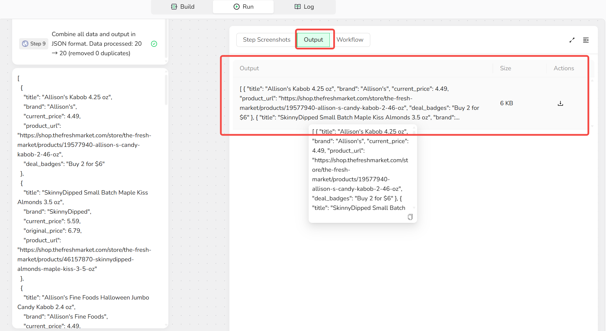Click the copy icon in the JSON popup

410,217
